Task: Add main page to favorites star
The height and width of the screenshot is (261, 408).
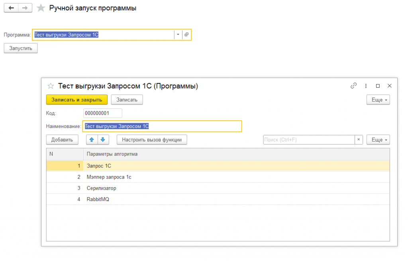Action: point(41,8)
